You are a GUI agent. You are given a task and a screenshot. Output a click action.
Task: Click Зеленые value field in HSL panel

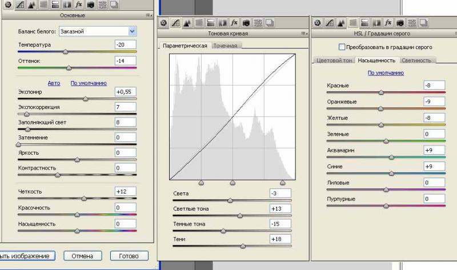pos(435,134)
